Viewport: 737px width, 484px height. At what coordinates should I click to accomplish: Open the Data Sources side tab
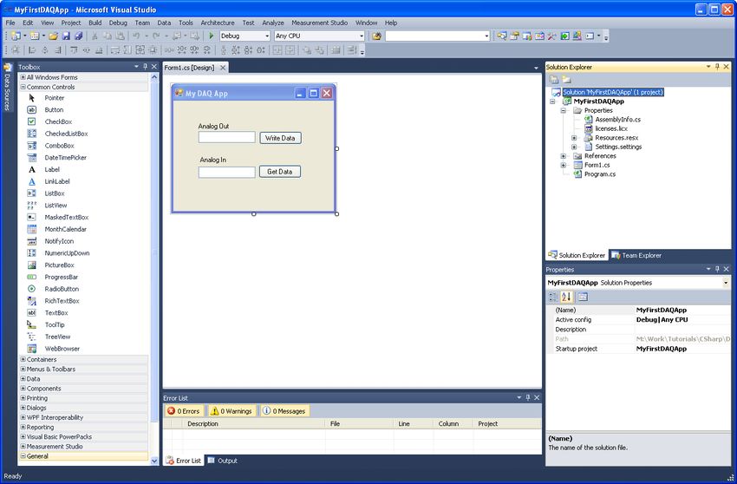pyautogui.click(x=7, y=87)
